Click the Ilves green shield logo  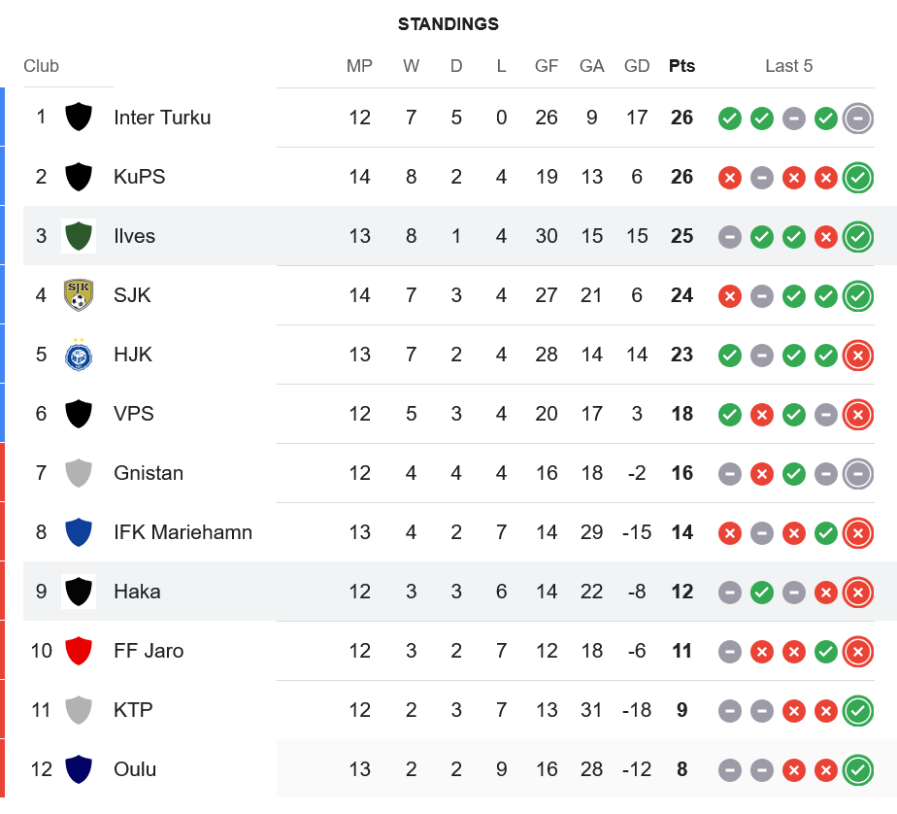click(78, 236)
